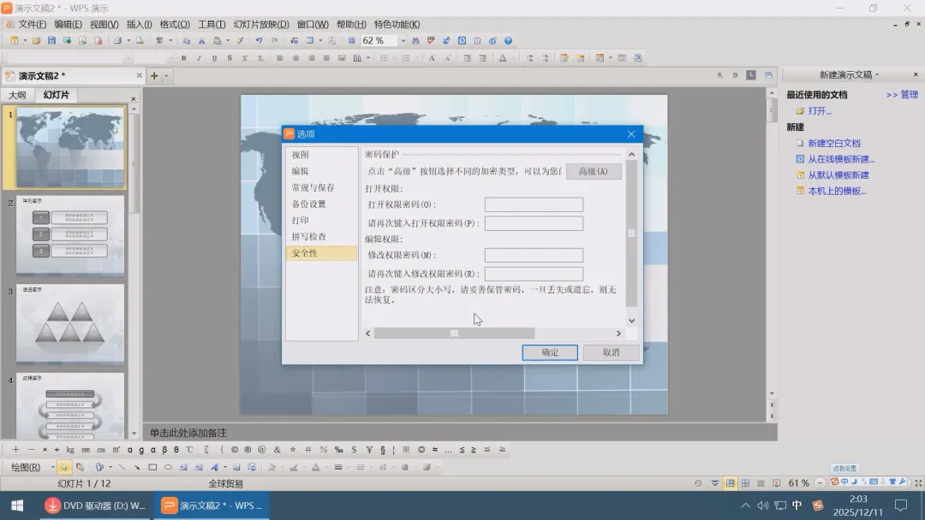Insert the section § symbol

click(x=383, y=449)
